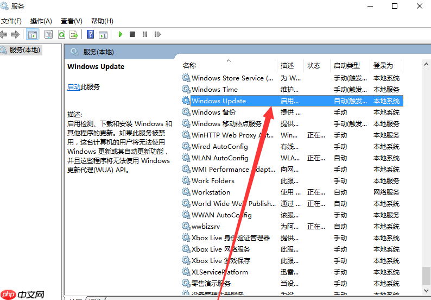Screen dimensions: 431x300
Task: Restart service with the restart icon
Action: click(157, 34)
